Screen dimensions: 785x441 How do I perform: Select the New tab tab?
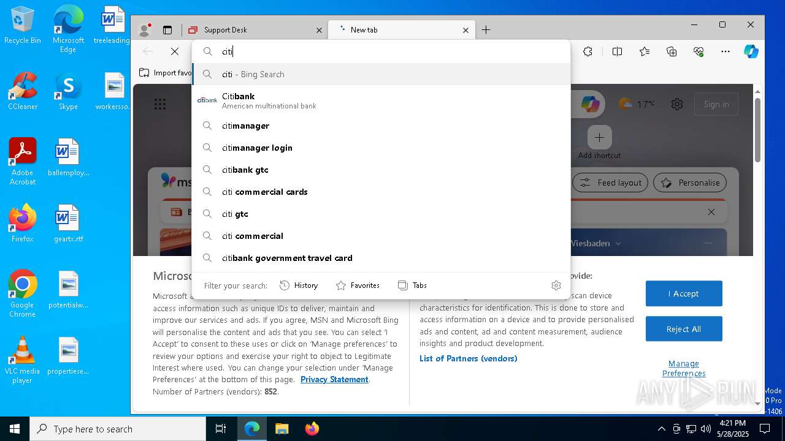pos(401,29)
